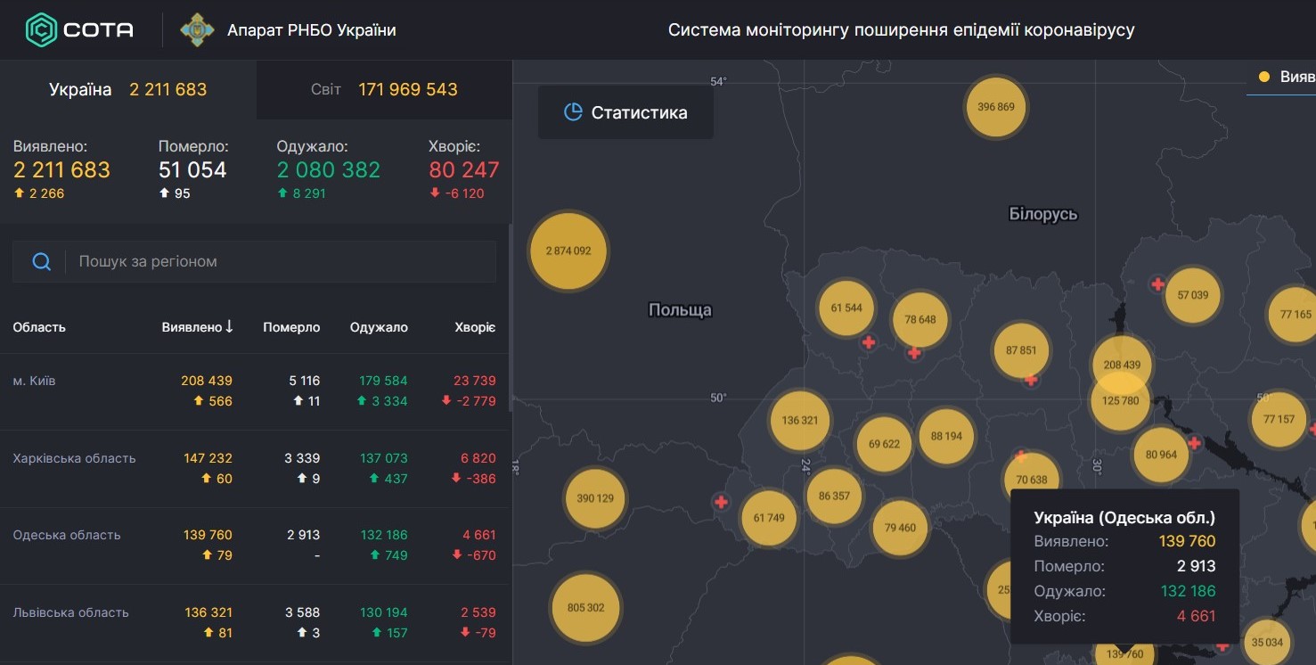Click the РНБО emblem icon
The width and height of the screenshot is (1316, 665).
point(198,29)
